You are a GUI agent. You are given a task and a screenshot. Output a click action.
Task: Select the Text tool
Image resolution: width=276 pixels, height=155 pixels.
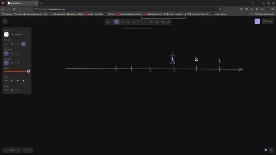coord(157,22)
